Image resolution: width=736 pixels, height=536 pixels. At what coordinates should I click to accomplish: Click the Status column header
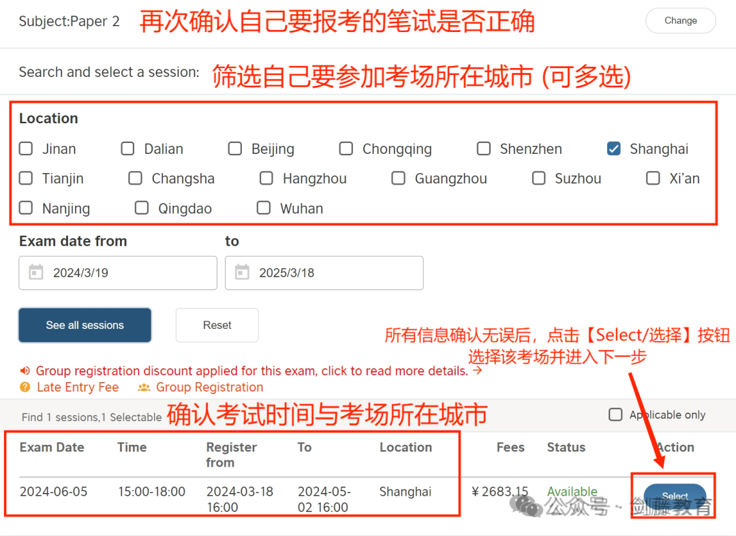(566, 447)
